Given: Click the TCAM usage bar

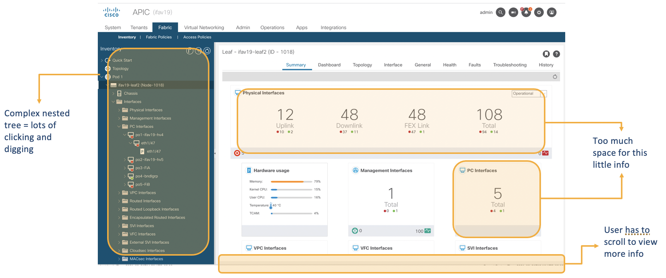Looking at the screenshot, I should (x=291, y=214).
